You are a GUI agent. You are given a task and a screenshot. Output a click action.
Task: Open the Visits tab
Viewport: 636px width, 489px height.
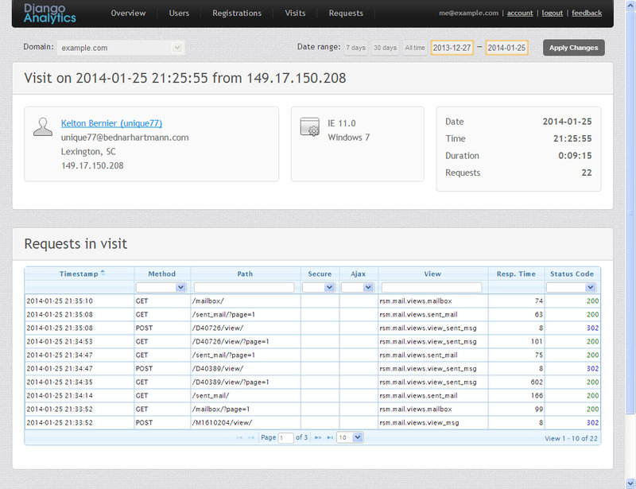(x=295, y=13)
